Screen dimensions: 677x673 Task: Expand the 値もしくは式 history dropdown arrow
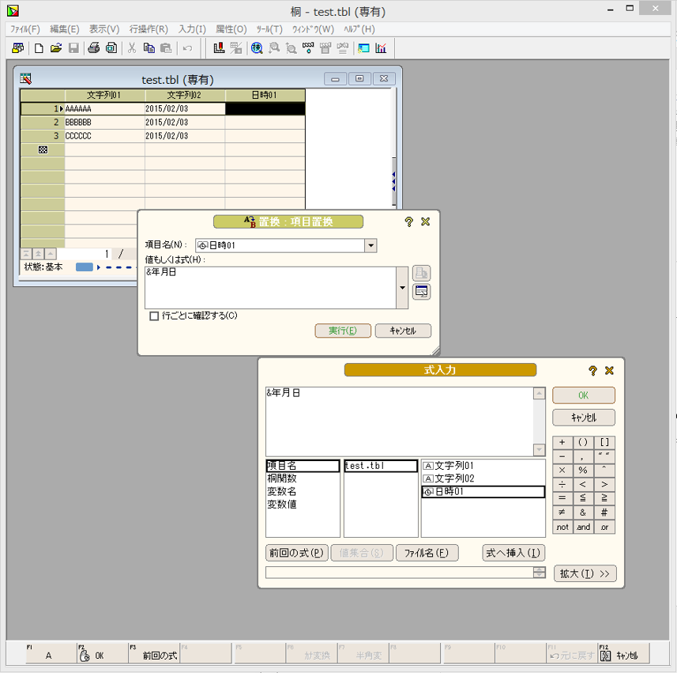coord(402,288)
